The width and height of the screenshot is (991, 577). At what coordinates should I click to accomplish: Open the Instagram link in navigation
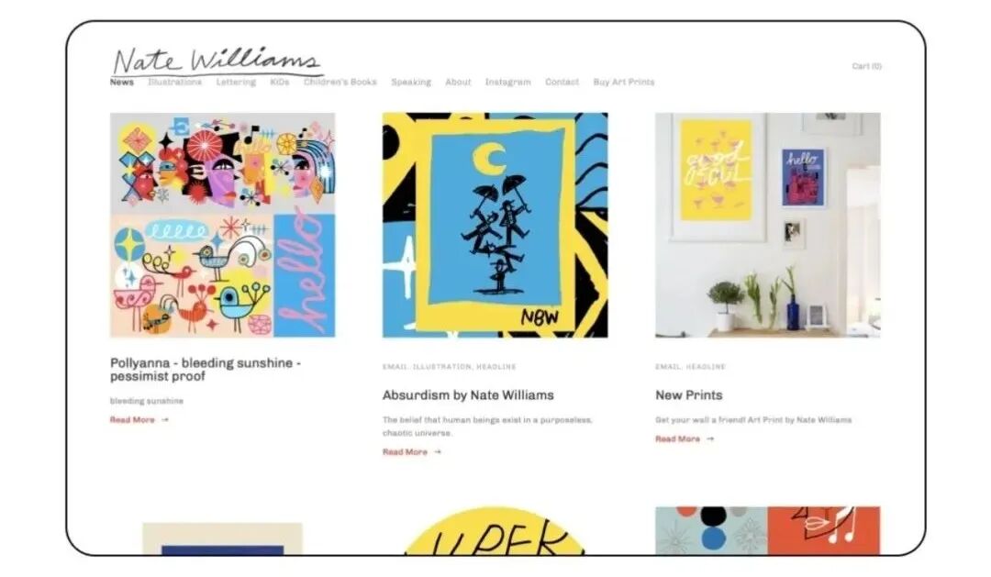(508, 83)
